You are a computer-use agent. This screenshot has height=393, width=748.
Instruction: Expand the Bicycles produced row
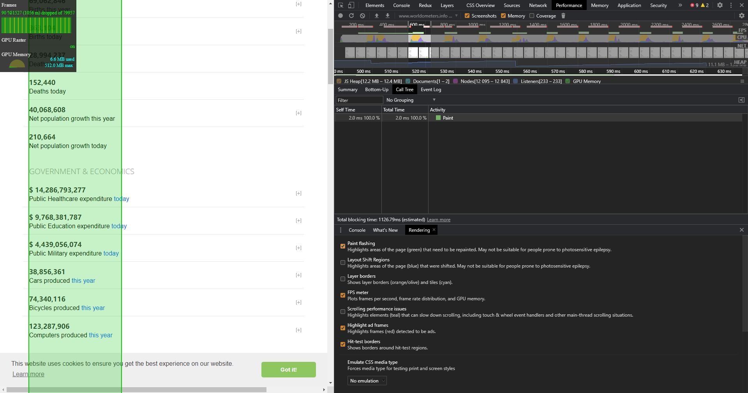[298, 302]
